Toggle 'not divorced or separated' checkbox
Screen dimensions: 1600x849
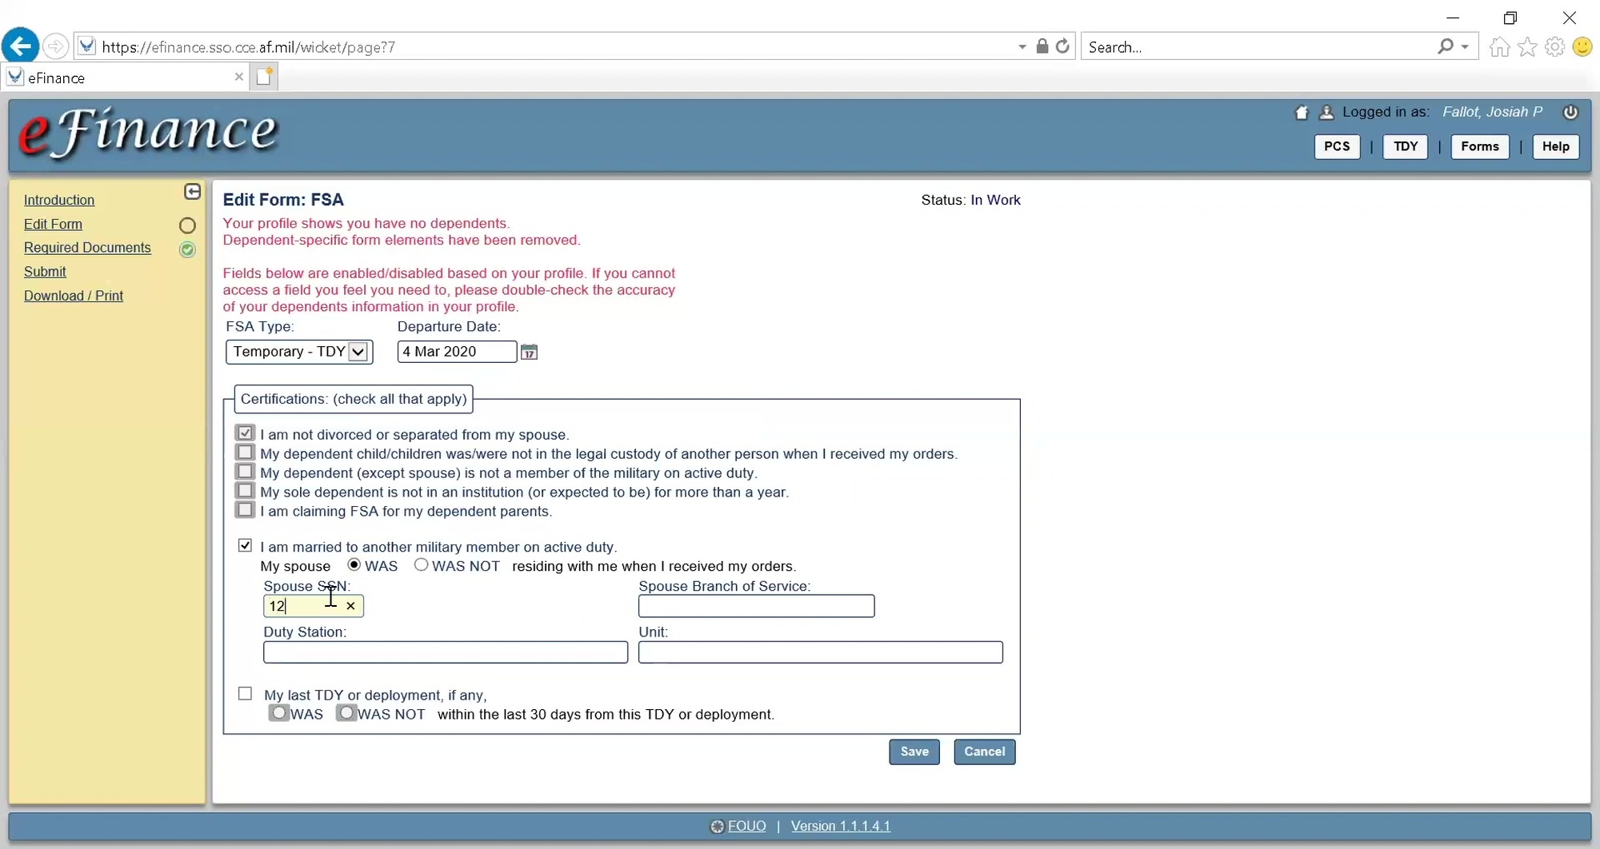click(245, 432)
